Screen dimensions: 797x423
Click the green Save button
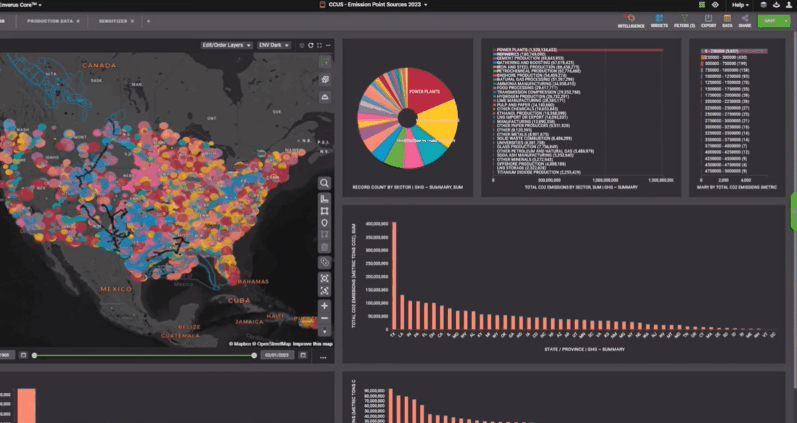pos(769,21)
